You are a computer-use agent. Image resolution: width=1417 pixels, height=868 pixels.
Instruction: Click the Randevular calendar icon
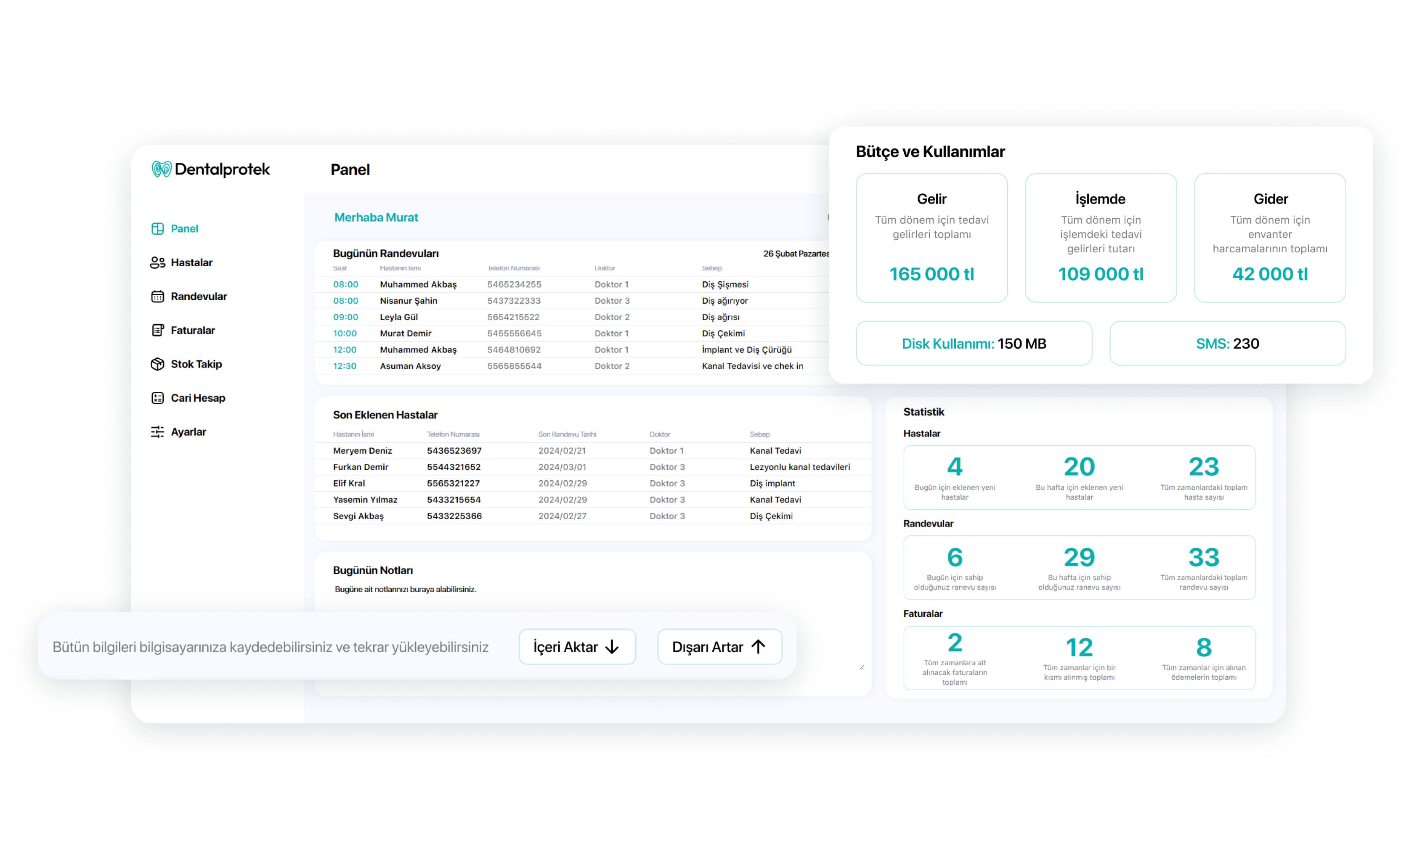[x=158, y=296]
